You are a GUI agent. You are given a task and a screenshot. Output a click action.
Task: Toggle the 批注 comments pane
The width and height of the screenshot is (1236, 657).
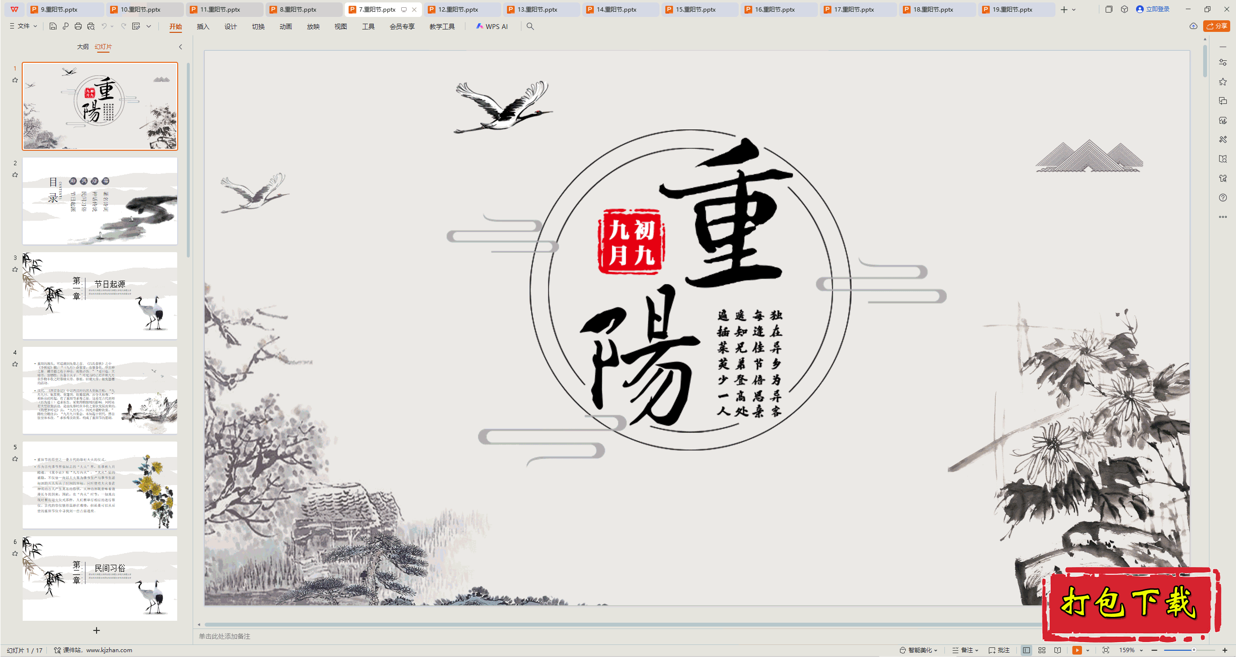(999, 650)
